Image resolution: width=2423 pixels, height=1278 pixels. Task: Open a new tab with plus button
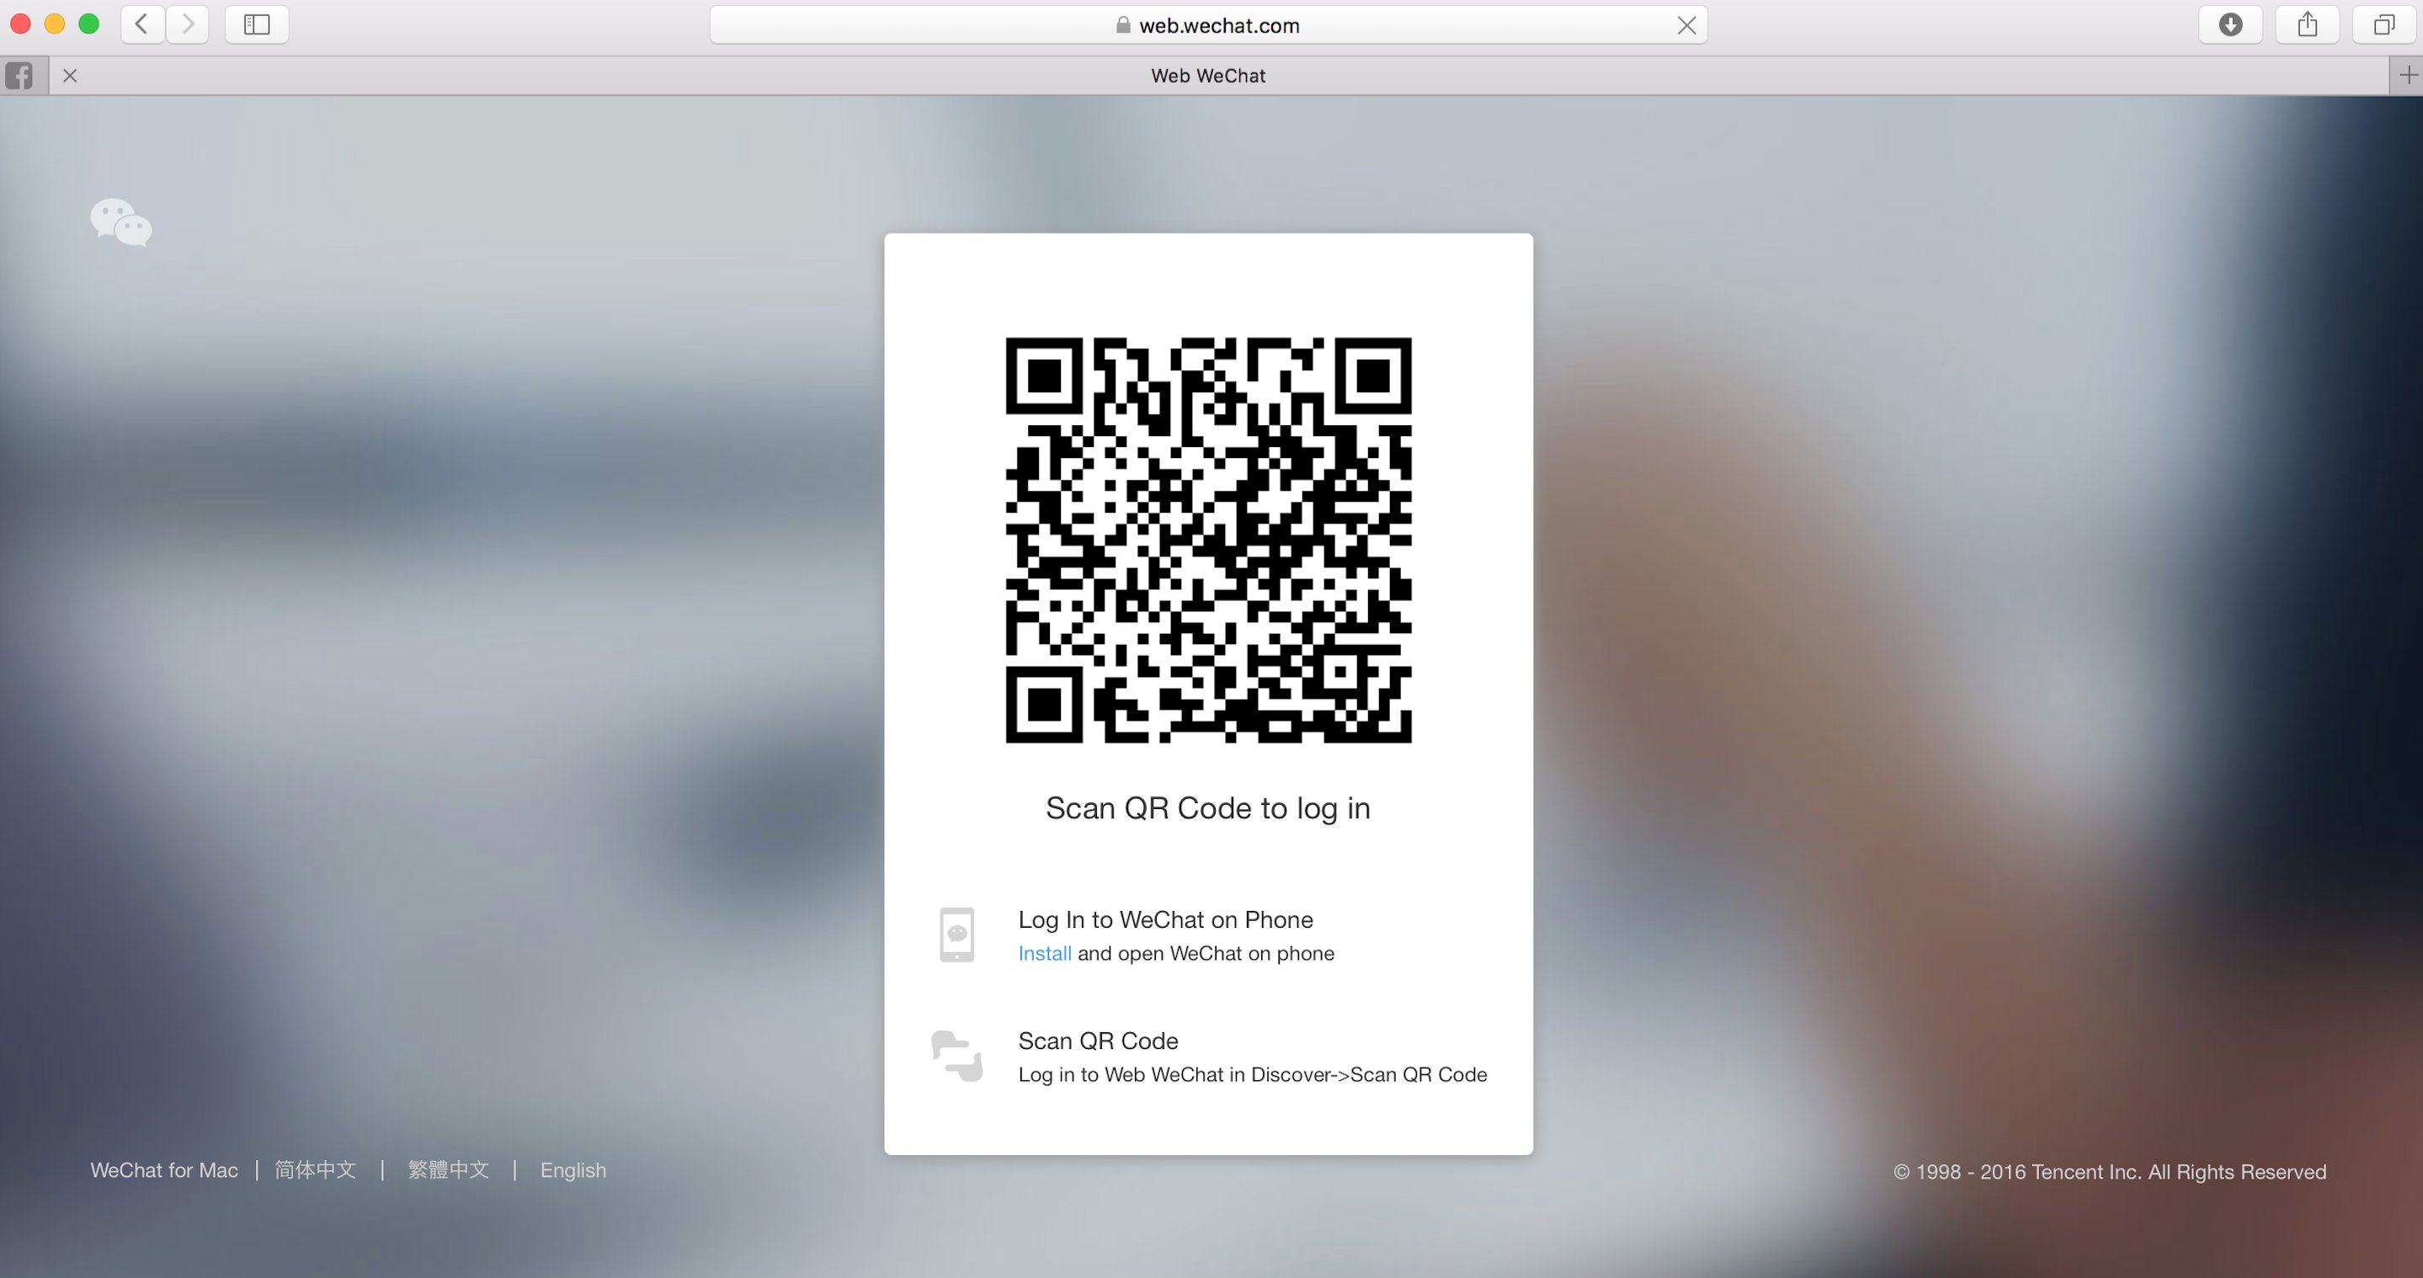[x=2408, y=75]
